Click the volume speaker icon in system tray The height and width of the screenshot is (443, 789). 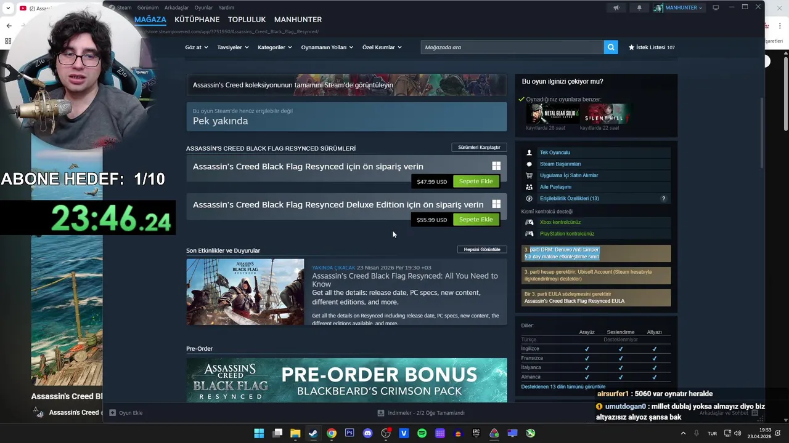(737, 433)
